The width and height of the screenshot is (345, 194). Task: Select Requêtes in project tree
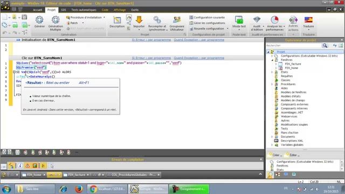click(287, 76)
